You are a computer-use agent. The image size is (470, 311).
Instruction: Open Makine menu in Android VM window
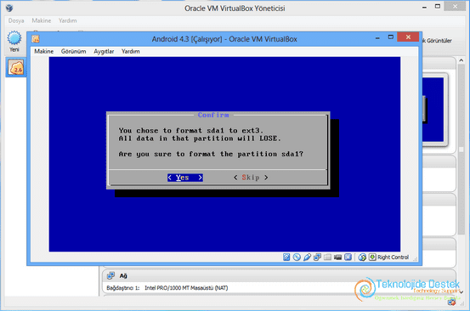[43, 51]
